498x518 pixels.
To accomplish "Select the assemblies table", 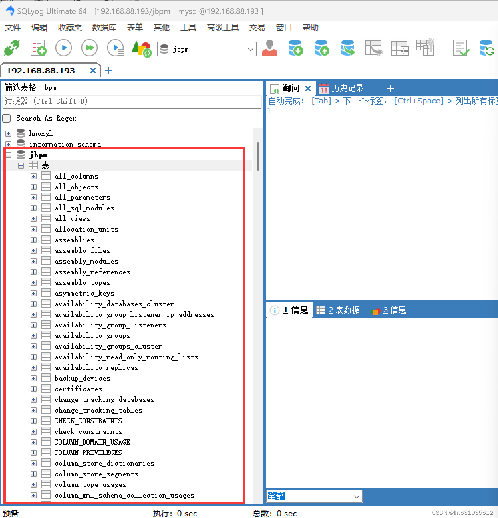I will [74, 240].
